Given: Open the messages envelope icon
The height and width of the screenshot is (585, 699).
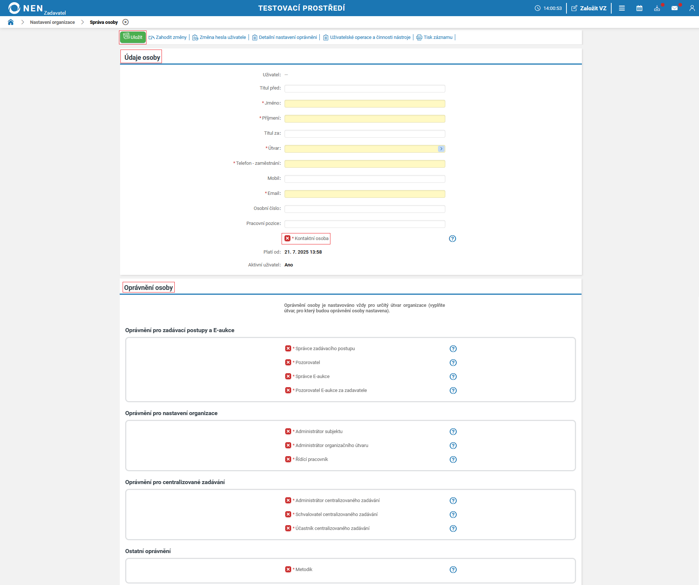Looking at the screenshot, I should coord(674,8).
